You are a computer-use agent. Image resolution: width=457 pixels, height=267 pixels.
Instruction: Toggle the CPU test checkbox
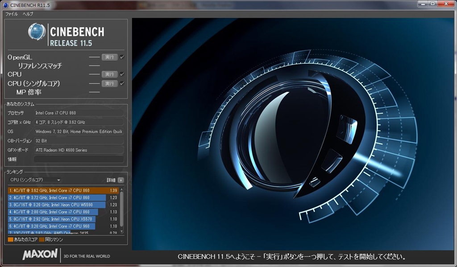[x=122, y=74]
